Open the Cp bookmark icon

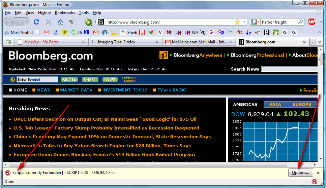221,32
